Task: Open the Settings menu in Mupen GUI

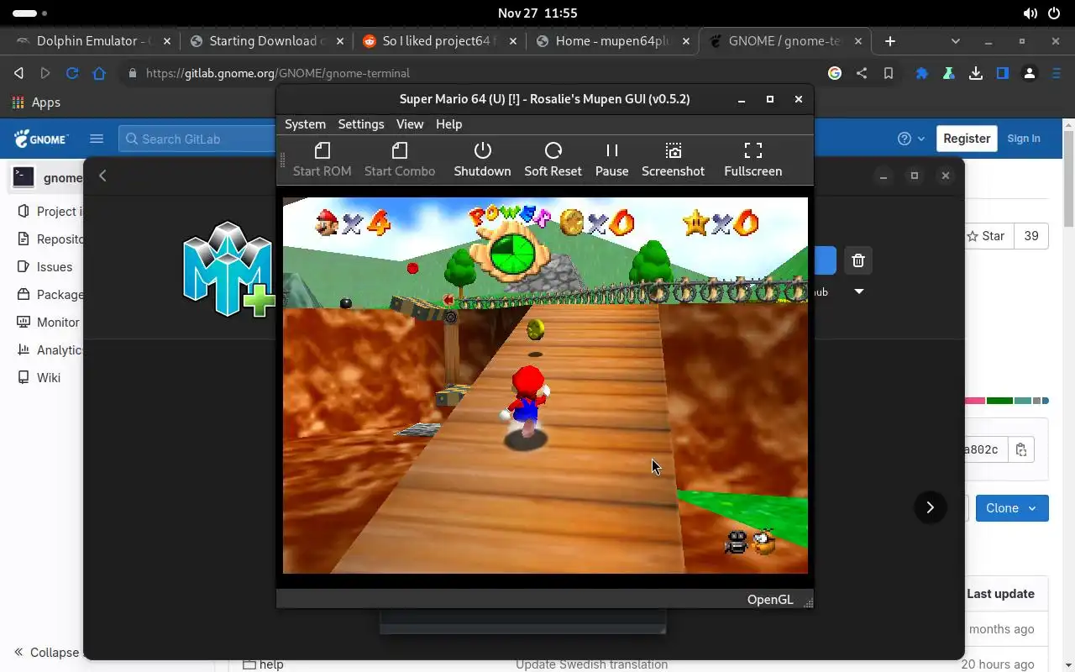Action: tap(361, 123)
